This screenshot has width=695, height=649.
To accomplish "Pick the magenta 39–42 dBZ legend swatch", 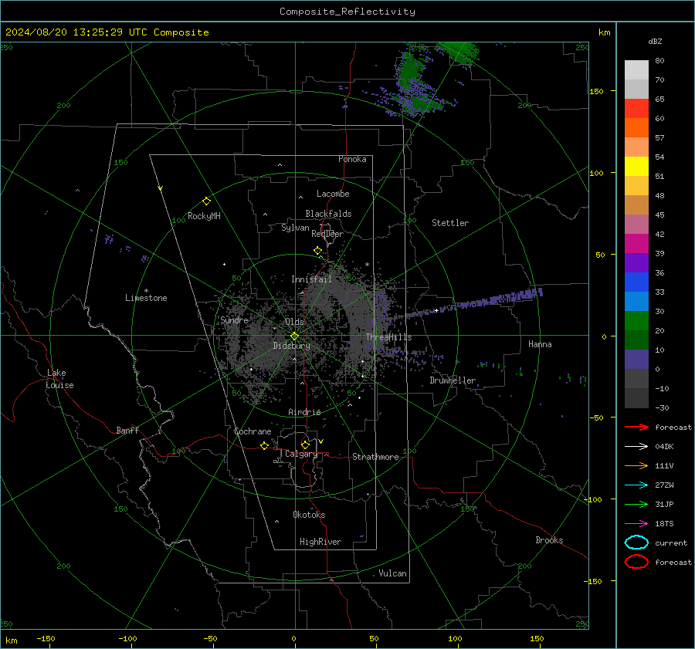I will (x=636, y=243).
